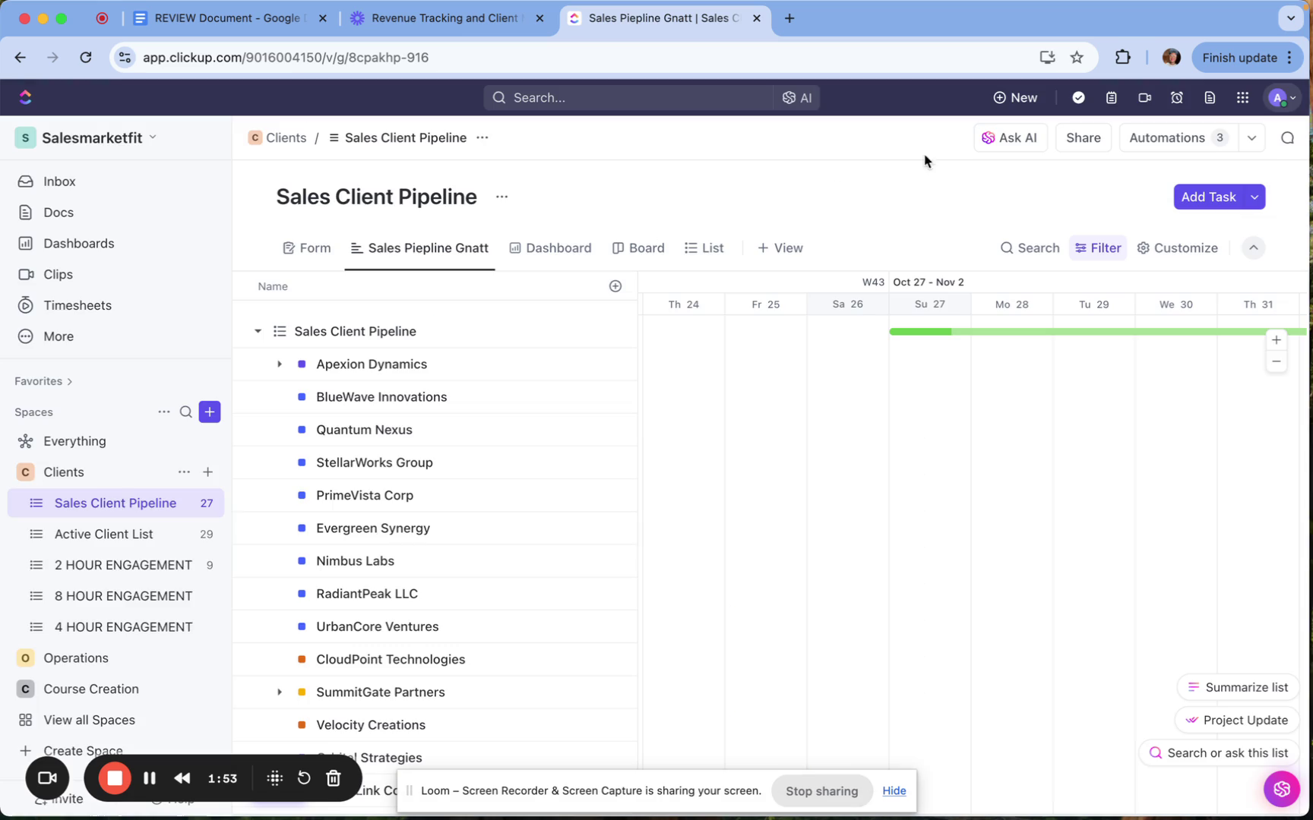The height and width of the screenshot is (820, 1313).
Task: Switch to the Board tab
Action: (638, 248)
